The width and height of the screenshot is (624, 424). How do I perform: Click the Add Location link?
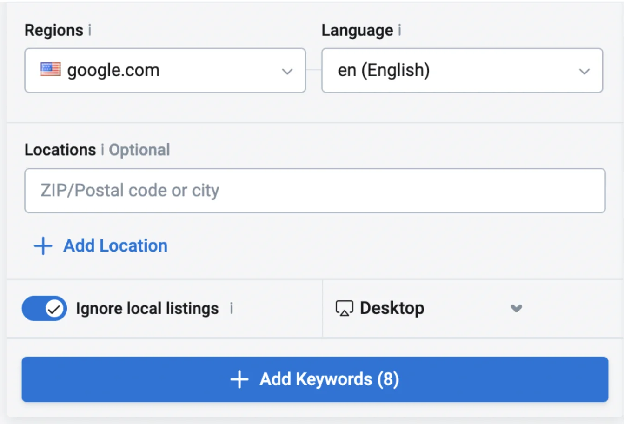114,245
